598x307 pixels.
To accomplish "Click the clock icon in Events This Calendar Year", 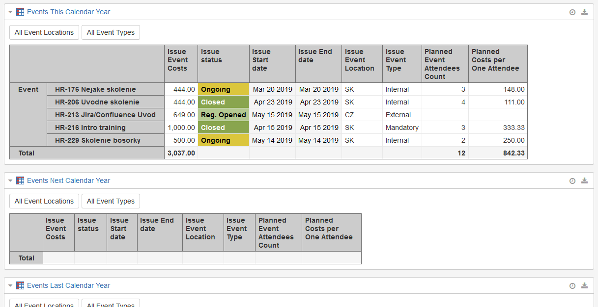I will click(x=572, y=12).
